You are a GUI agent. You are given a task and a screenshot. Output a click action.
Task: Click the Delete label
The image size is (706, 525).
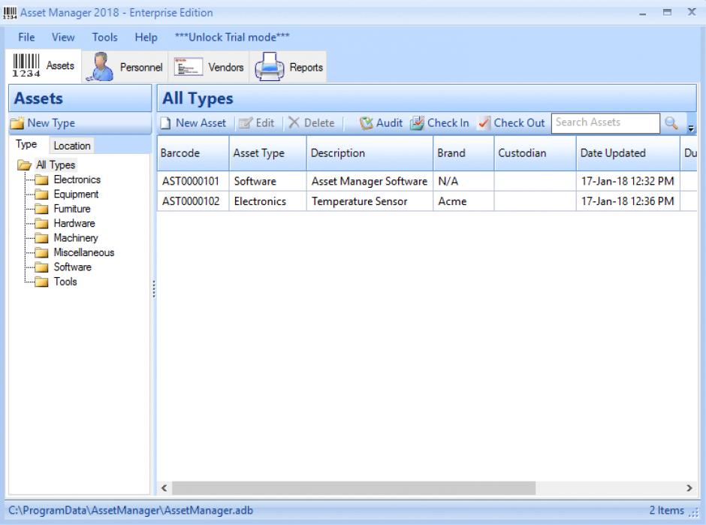(319, 123)
